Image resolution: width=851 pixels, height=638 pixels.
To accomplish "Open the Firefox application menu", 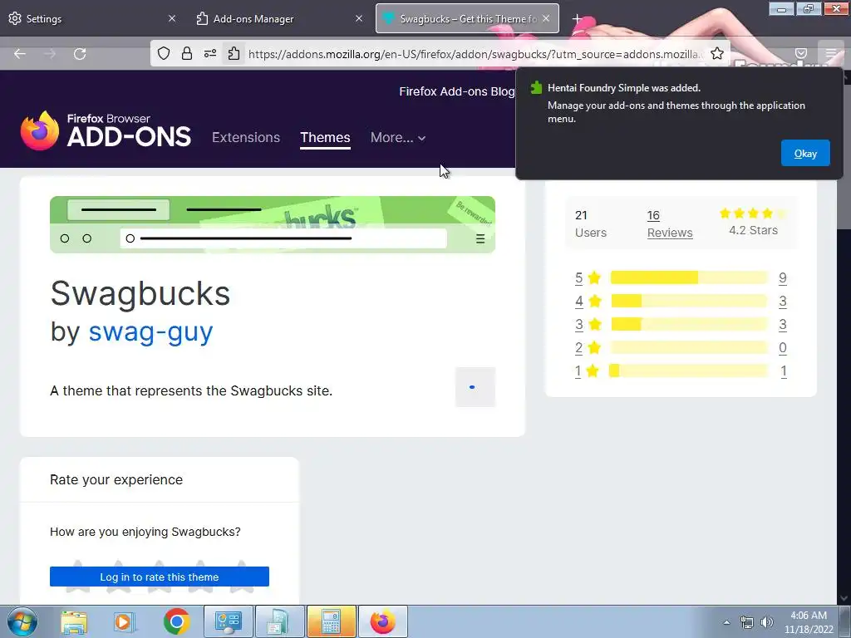I will pos(831,53).
